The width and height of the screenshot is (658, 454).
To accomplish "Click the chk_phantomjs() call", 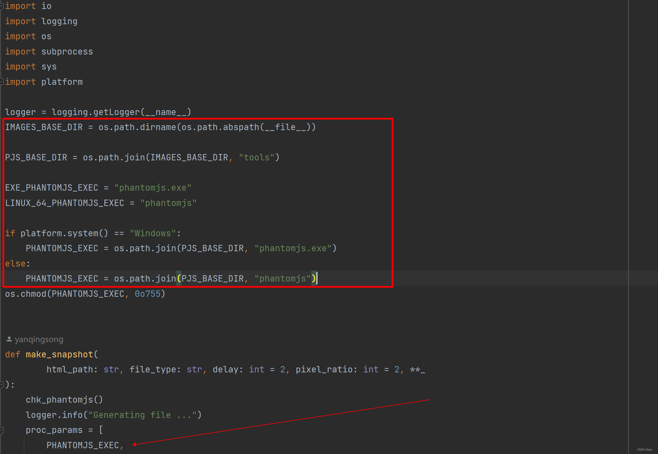I will 64,400.
